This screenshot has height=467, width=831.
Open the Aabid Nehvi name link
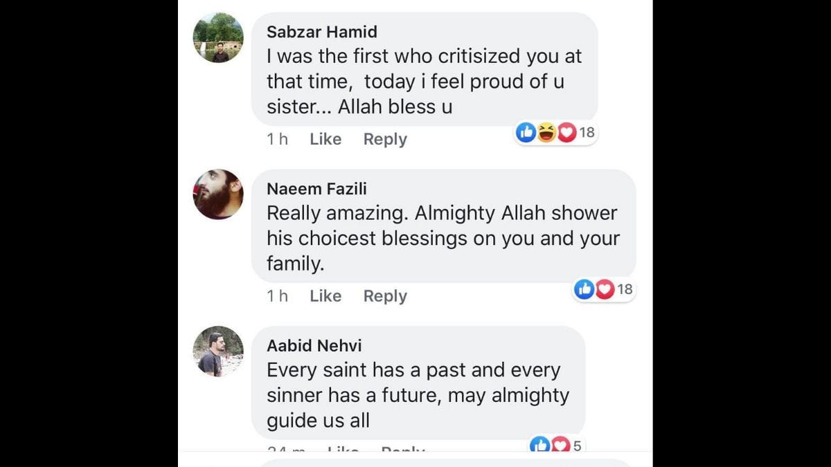click(314, 345)
